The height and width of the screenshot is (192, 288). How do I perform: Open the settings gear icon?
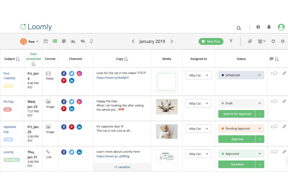click(x=283, y=41)
